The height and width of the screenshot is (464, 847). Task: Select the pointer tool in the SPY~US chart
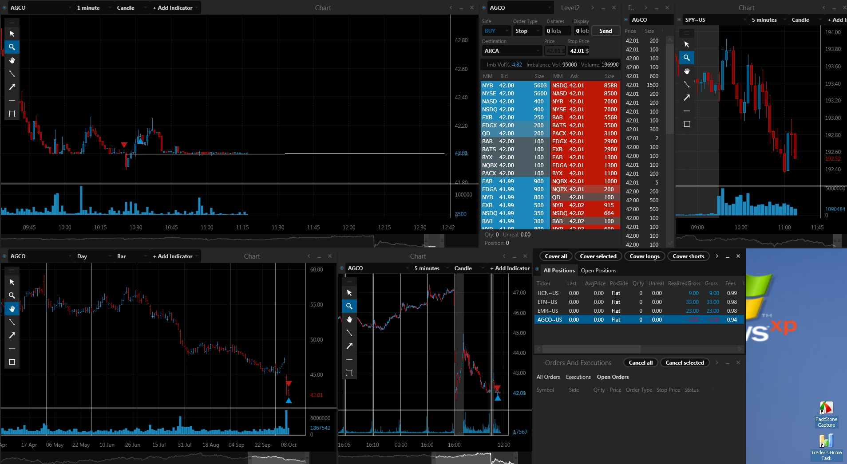(687, 44)
